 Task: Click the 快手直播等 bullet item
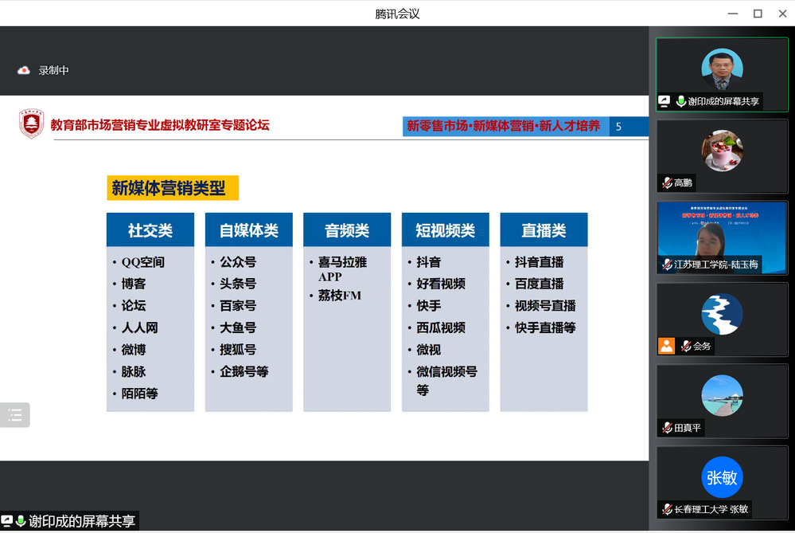(x=545, y=327)
